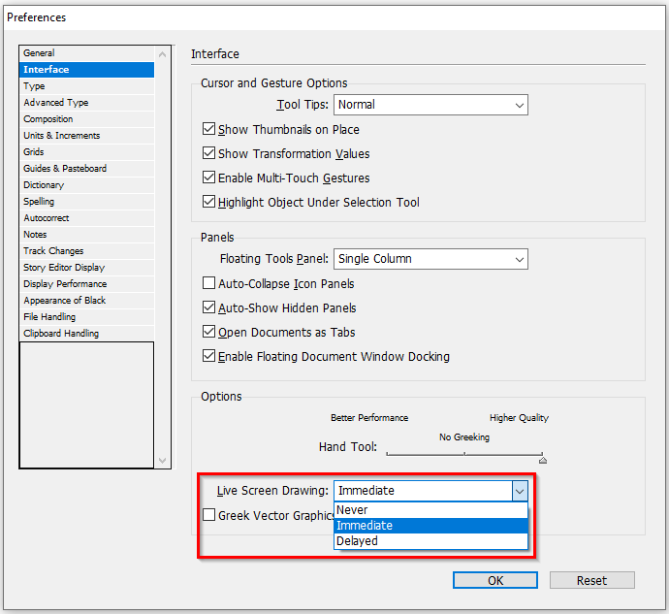
Task: Uncheck Auto-Show Hidden Panels
Action: tap(208, 307)
